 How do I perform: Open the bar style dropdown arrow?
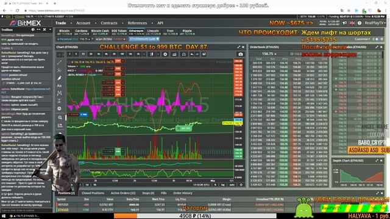click(158, 54)
